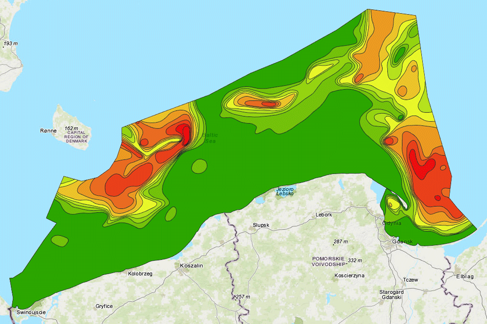
Task: Click the 193 m elevation marker
Action: tap(10, 44)
